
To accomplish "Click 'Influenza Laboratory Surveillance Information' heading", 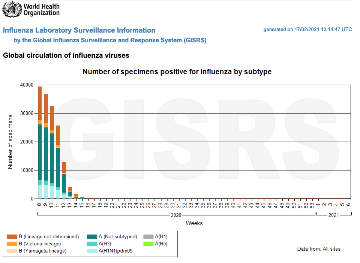I will (x=79, y=30).
